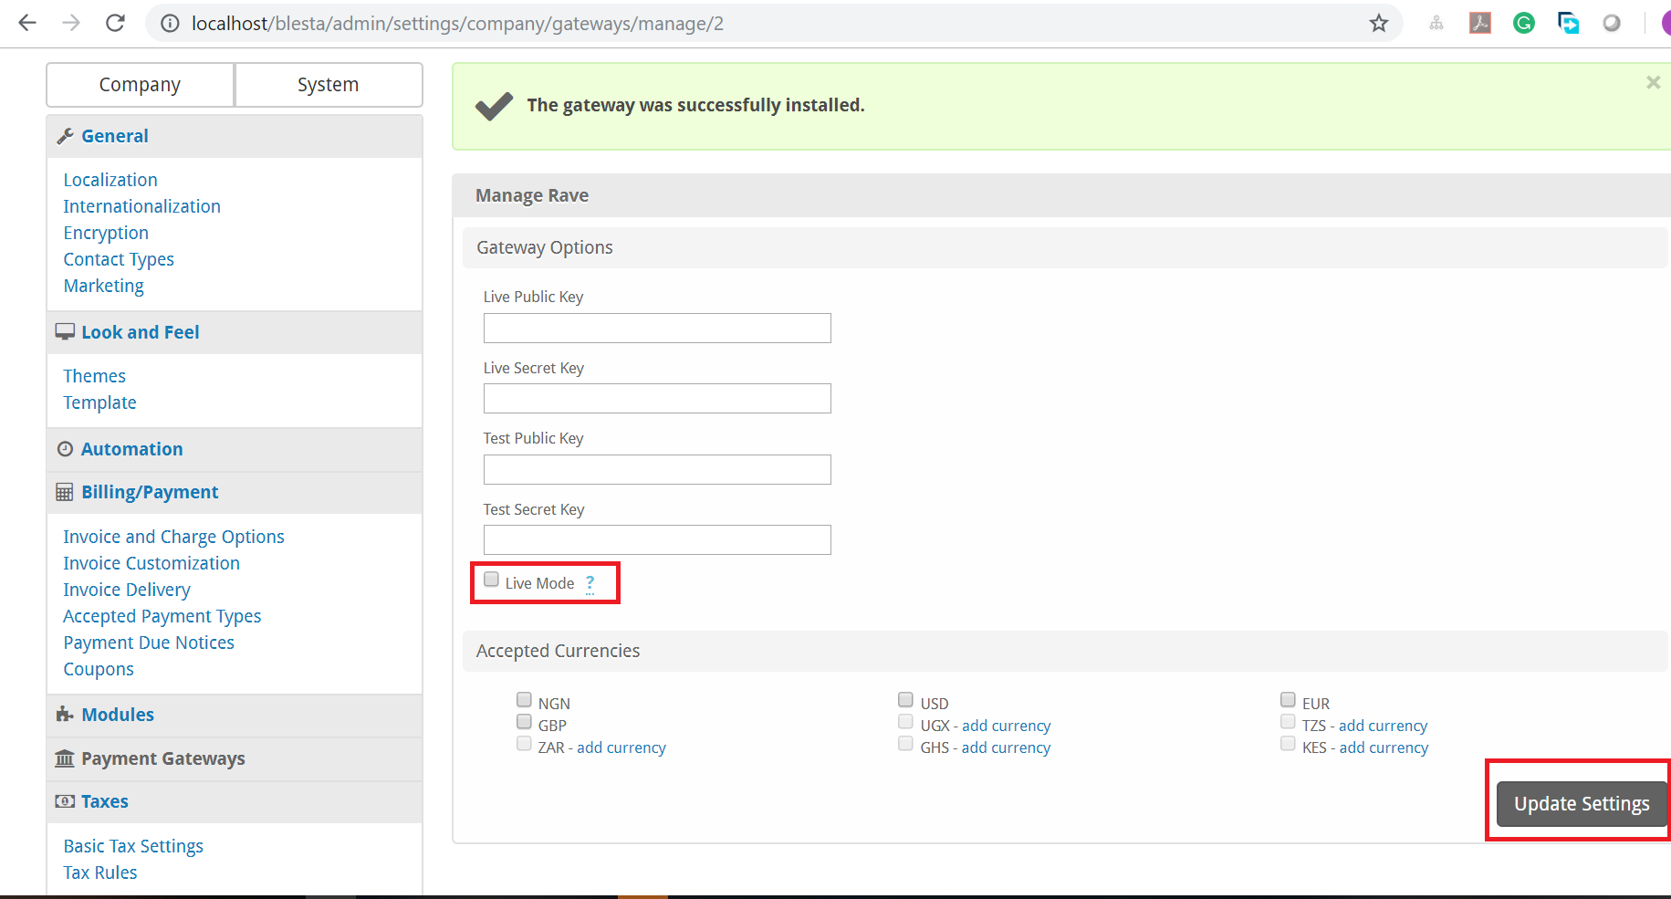Click the gray circle extension icon
1671x899 pixels.
1612,23
